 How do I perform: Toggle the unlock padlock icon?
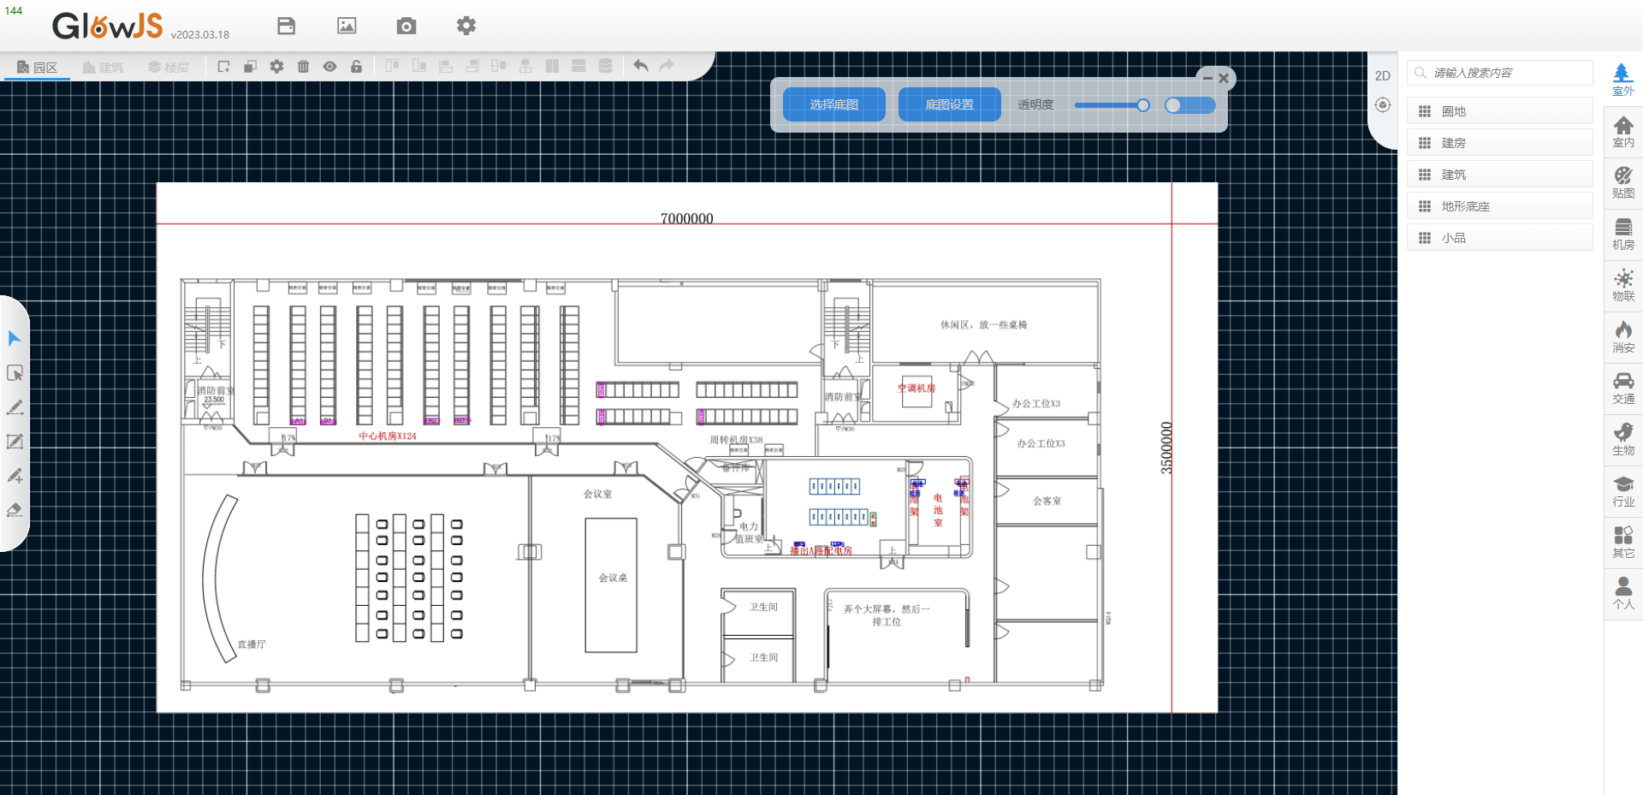coord(357,66)
